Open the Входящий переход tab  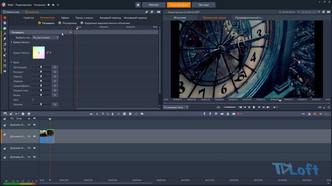110,18
